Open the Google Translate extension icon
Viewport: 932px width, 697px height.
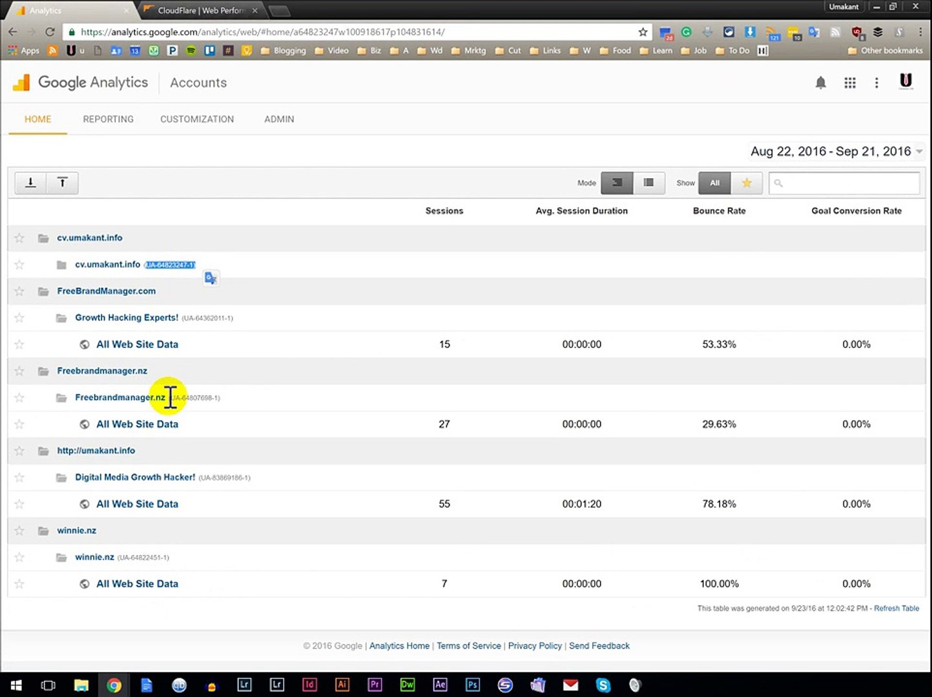814,32
